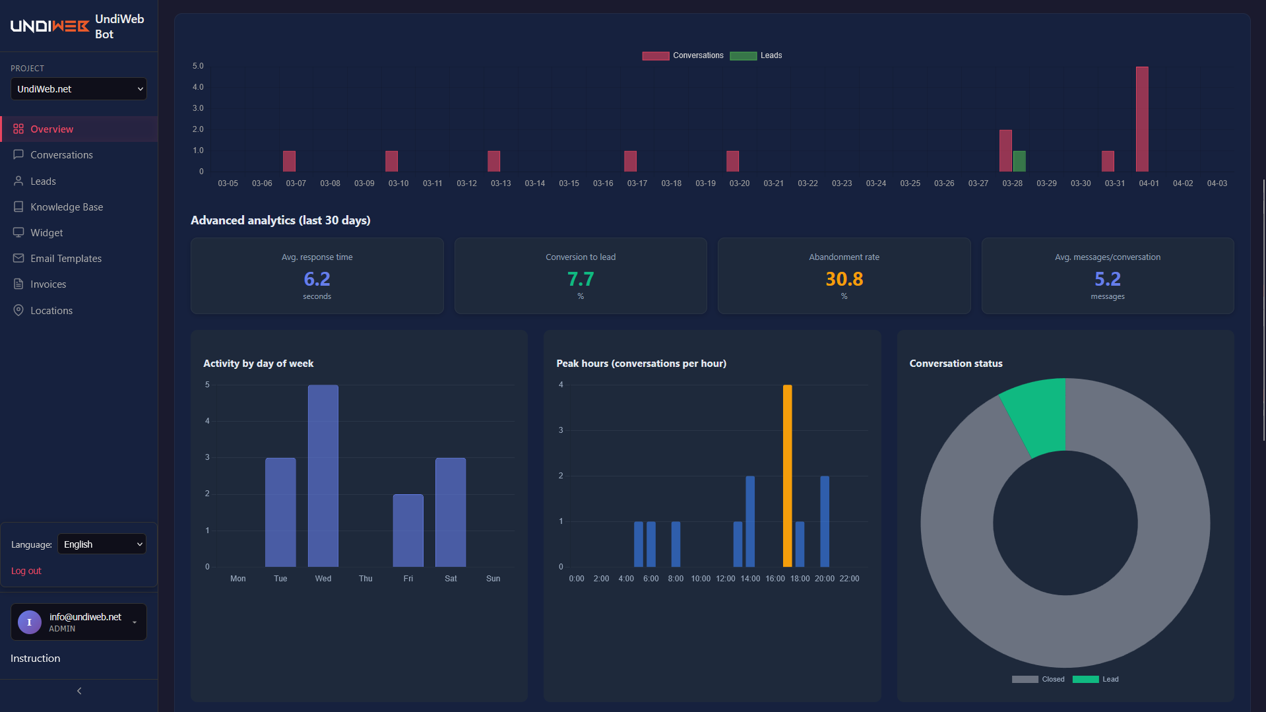Click the Leads person icon
This screenshot has height=712, width=1266.
click(18, 181)
